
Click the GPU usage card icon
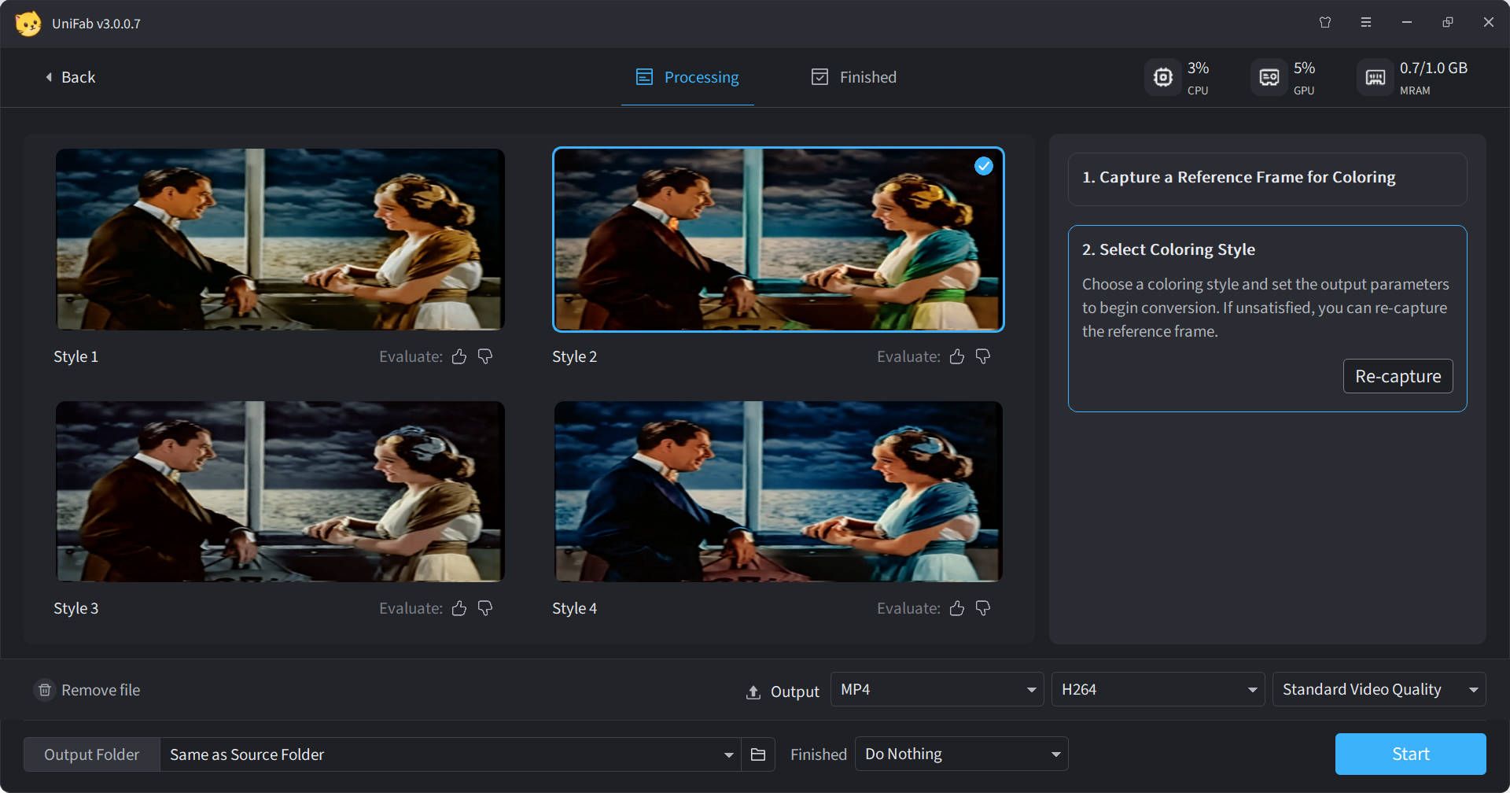tap(1269, 77)
